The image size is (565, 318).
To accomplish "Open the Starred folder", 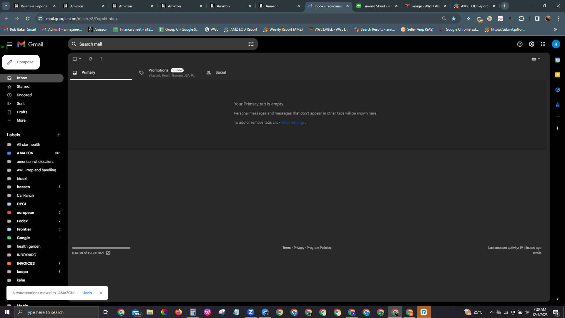I will tap(32, 87).
